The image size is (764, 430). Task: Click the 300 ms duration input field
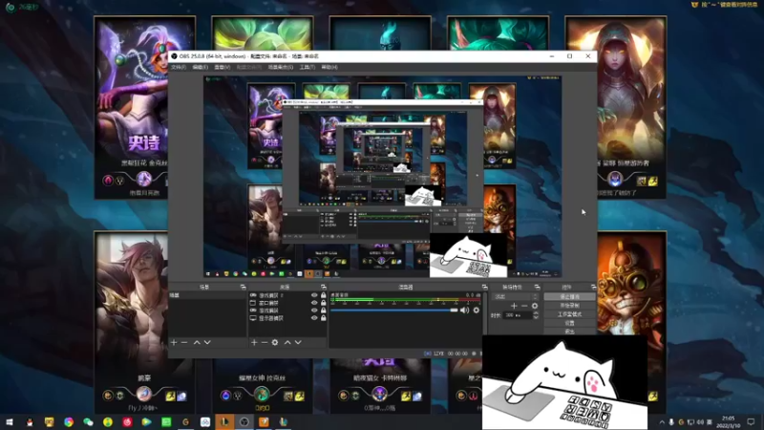pos(517,315)
